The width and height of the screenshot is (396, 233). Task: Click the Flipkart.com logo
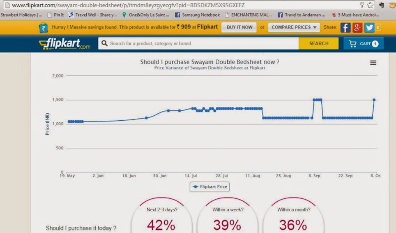65,44
